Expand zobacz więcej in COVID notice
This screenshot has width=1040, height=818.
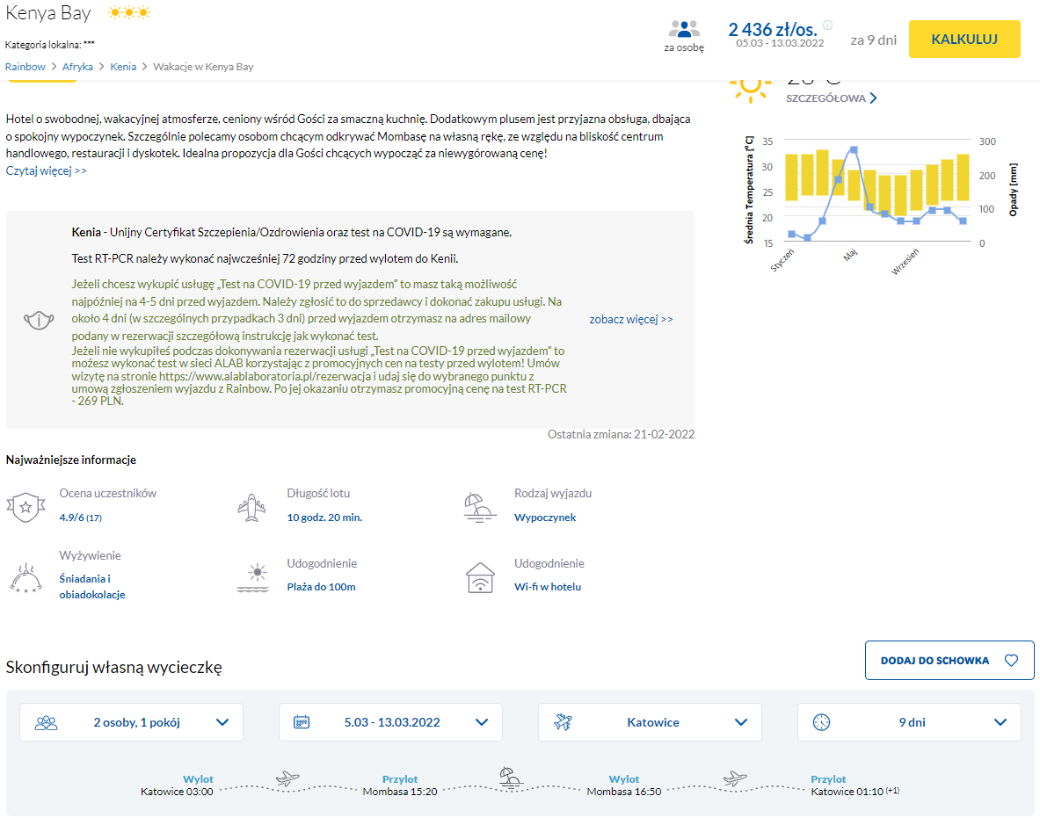630,319
